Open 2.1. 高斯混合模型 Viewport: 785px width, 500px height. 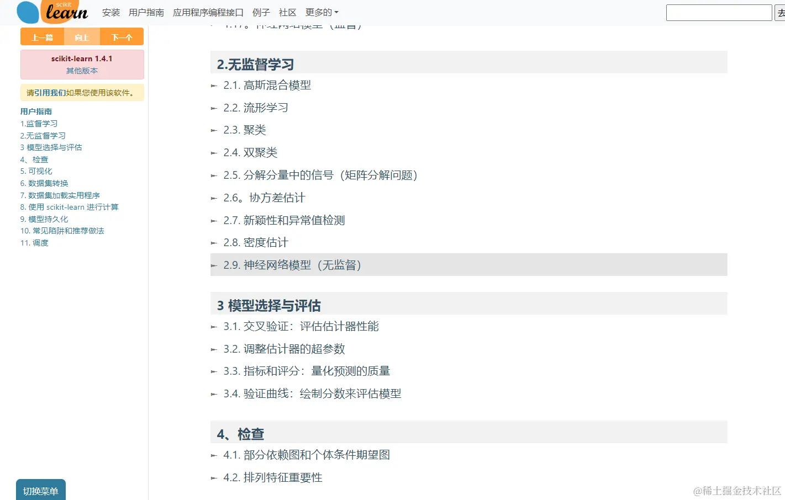[x=267, y=85]
